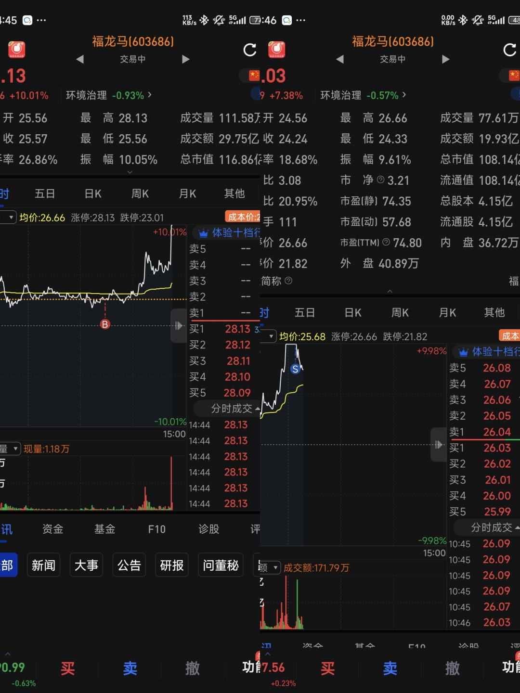Tap info icon next to 市盈(TTM) 74.80
The height and width of the screenshot is (693, 520).
point(386,242)
